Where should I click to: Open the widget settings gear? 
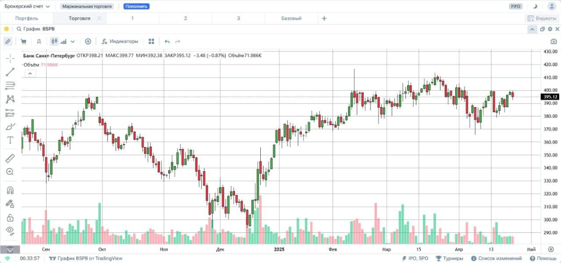pos(550,29)
